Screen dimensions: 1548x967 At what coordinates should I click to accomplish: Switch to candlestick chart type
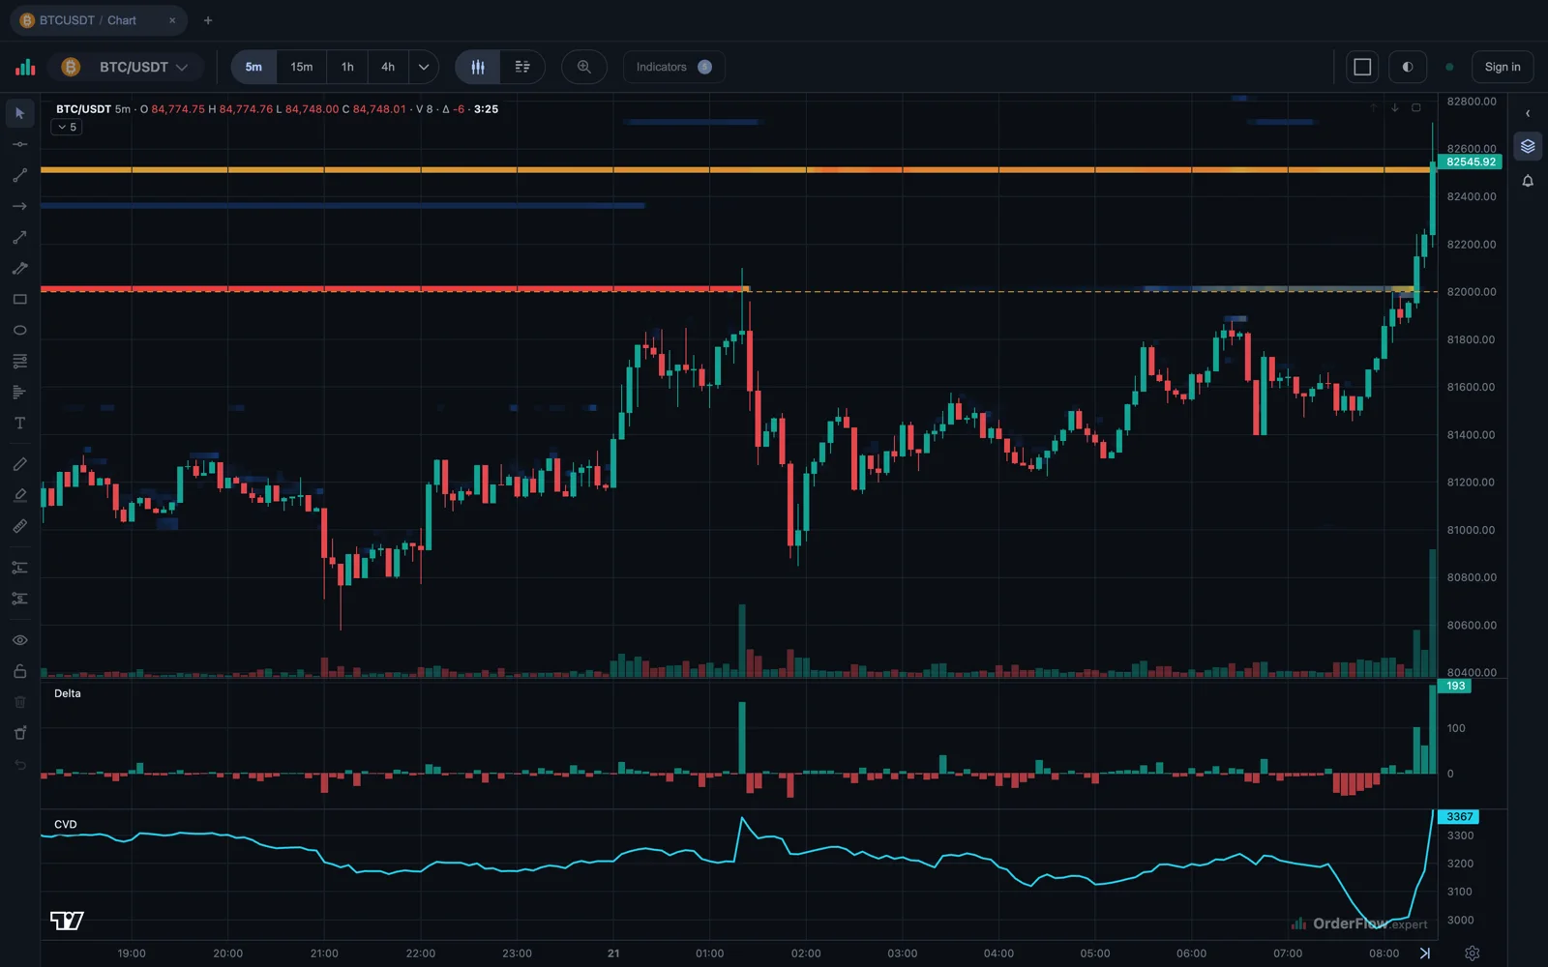click(478, 67)
